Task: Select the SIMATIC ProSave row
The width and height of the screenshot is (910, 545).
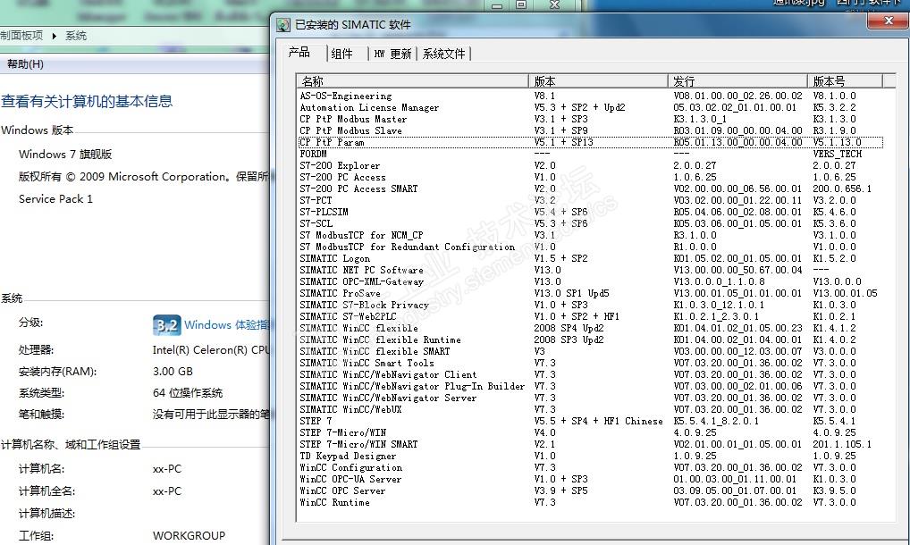Action: pyautogui.click(x=590, y=293)
